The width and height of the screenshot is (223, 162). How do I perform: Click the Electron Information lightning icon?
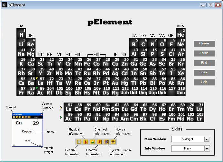(99, 142)
